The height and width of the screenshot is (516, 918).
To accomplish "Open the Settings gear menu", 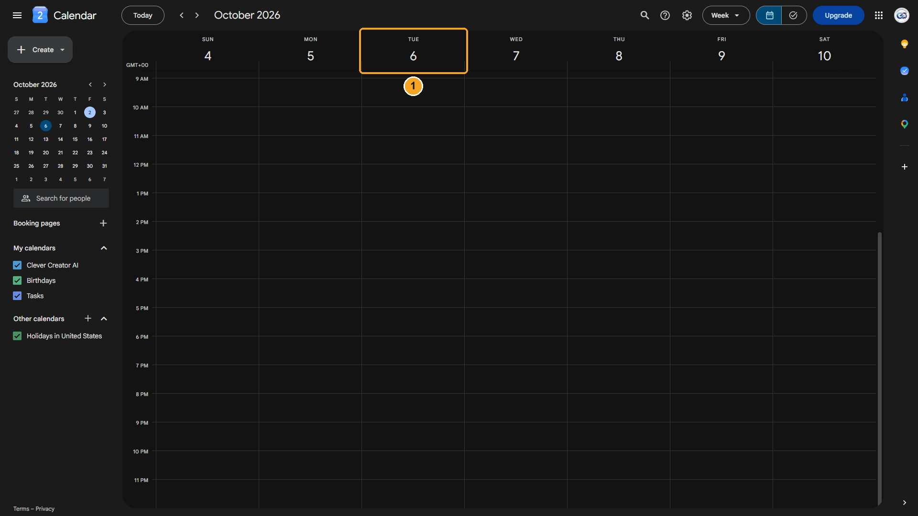I will (x=687, y=15).
